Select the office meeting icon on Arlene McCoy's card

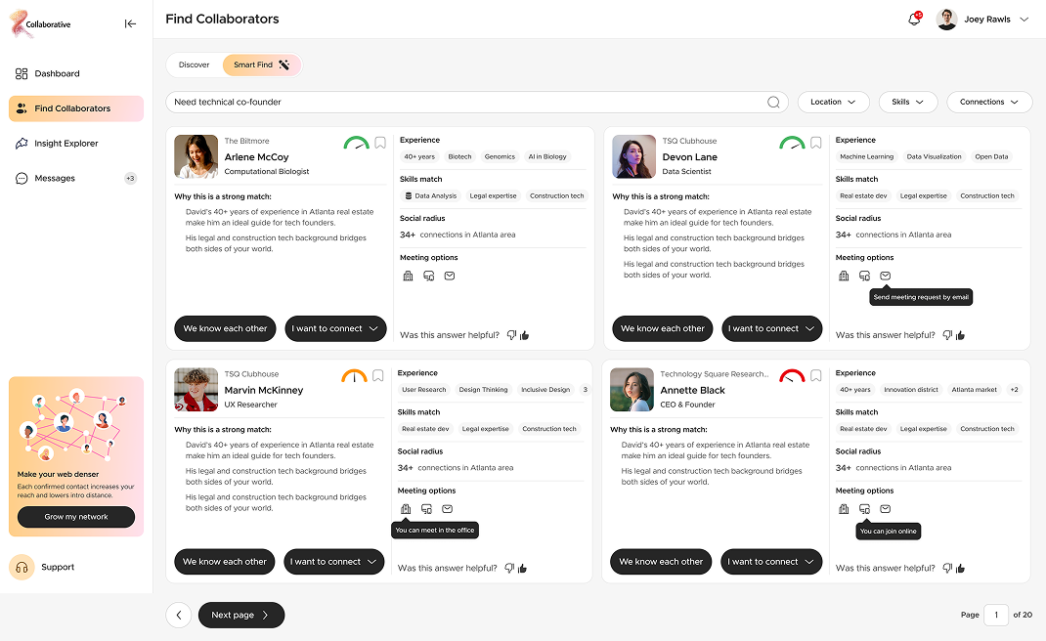[408, 276]
